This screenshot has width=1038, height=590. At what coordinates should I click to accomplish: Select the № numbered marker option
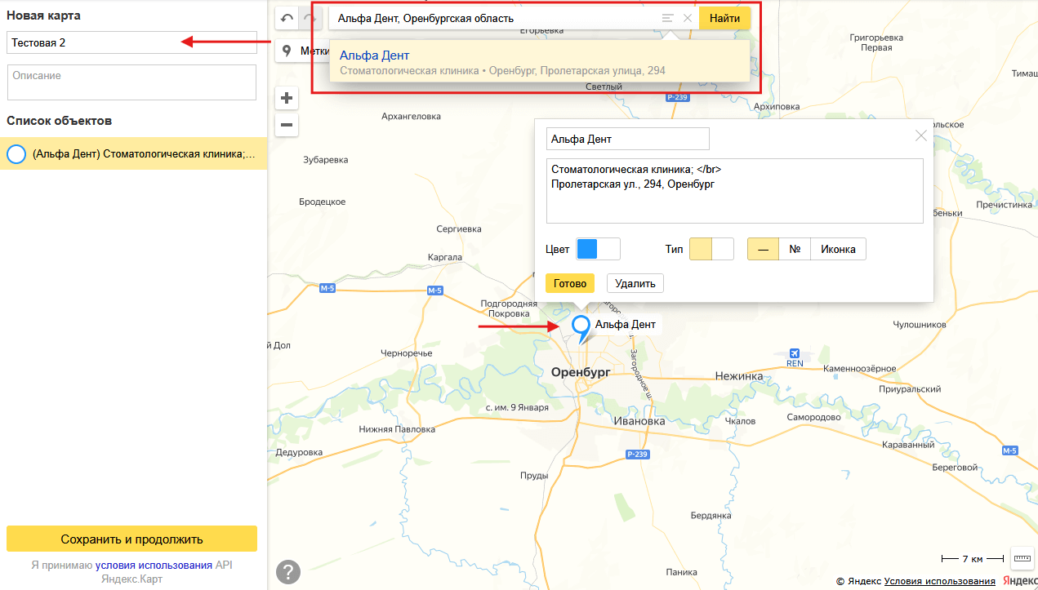(795, 249)
